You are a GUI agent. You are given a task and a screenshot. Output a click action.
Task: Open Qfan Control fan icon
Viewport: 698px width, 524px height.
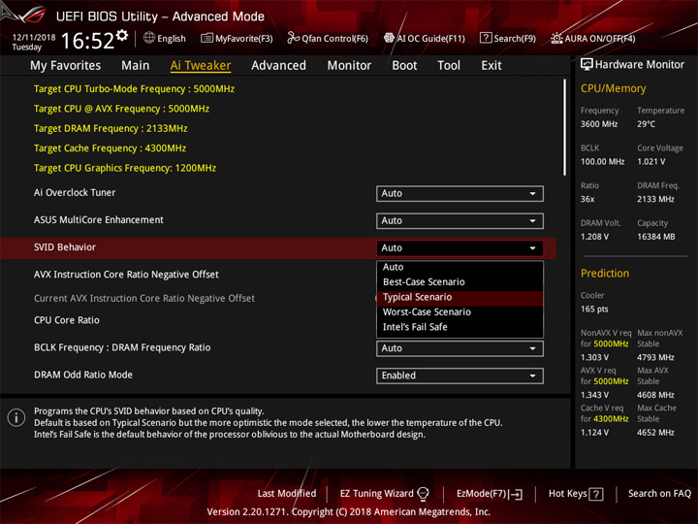293,38
